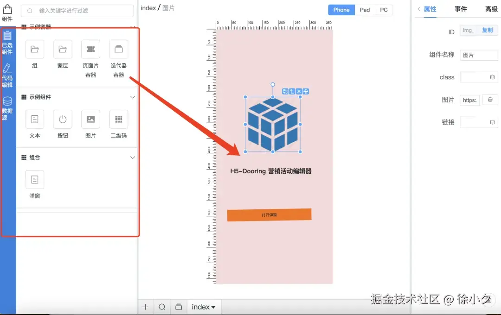This screenshot has height=315, width=501.
Task: Click the orange 打开弹窗 button on canvas
Action: point(269,215)
